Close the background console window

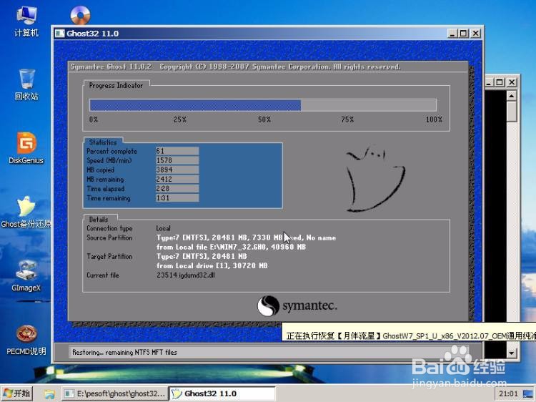tap(512, 82)
